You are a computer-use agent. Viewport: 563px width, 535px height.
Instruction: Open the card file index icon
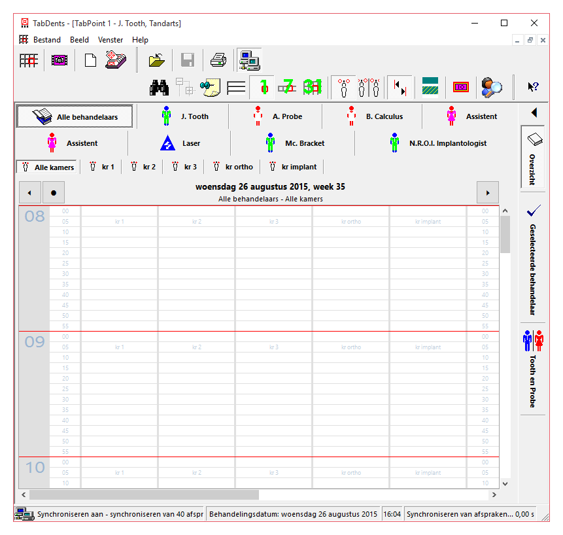click(116, 60)
